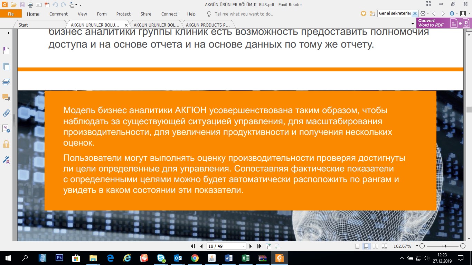The image size is (472, 265).
Task: Click the Tell me what you want to do field
Action: pos(244,14)
